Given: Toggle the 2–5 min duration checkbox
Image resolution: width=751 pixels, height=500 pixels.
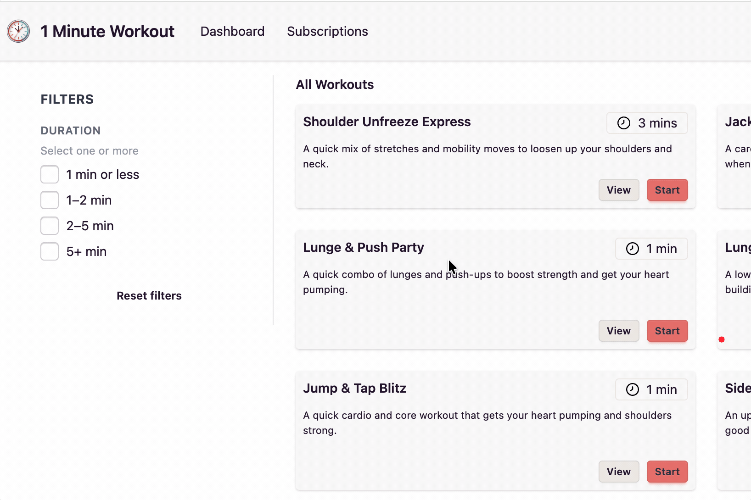Looking at the screenshot, I should 50,226.
